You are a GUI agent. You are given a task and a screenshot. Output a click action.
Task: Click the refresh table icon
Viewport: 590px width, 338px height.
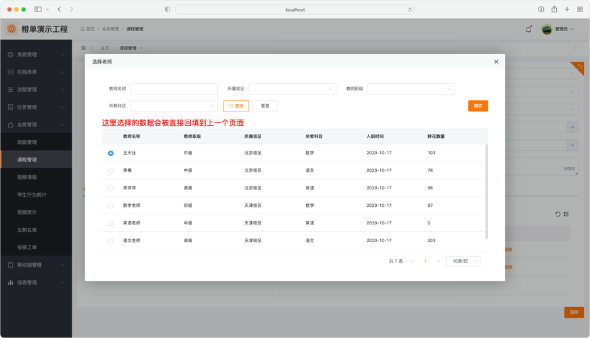[558, 214]
